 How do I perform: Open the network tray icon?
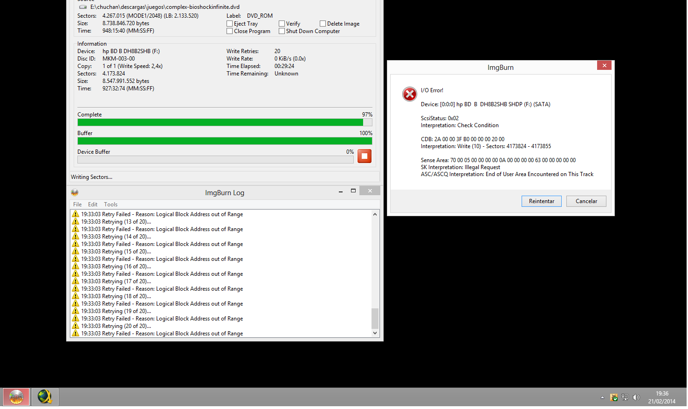coord(625,398)
